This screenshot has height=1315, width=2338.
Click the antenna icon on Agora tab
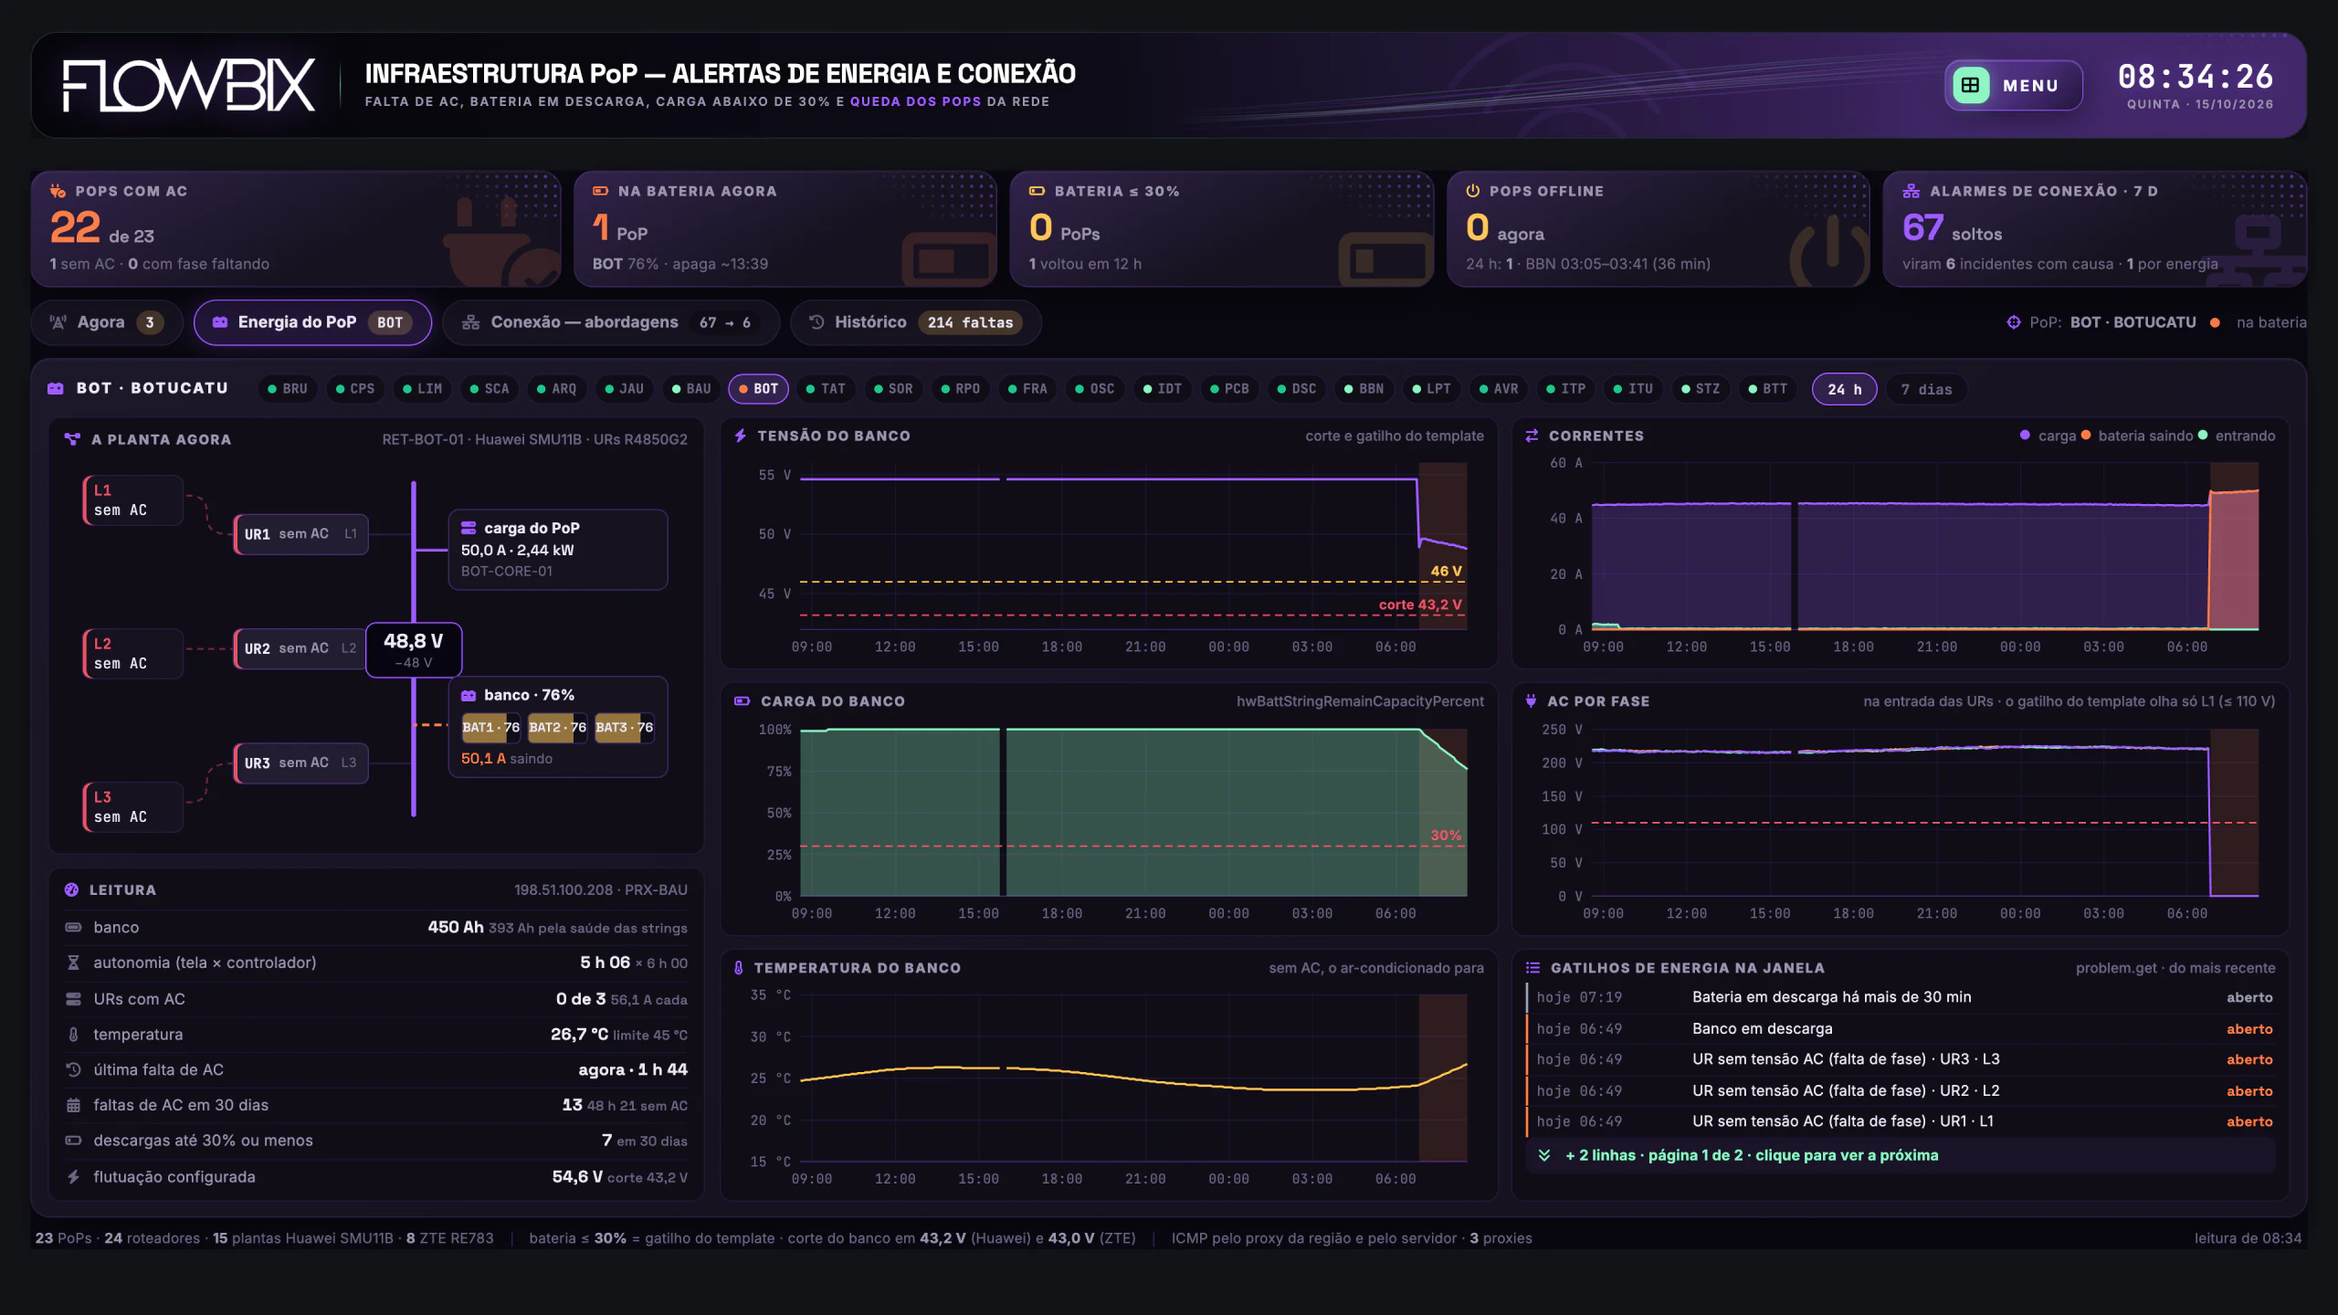[58, 322]
